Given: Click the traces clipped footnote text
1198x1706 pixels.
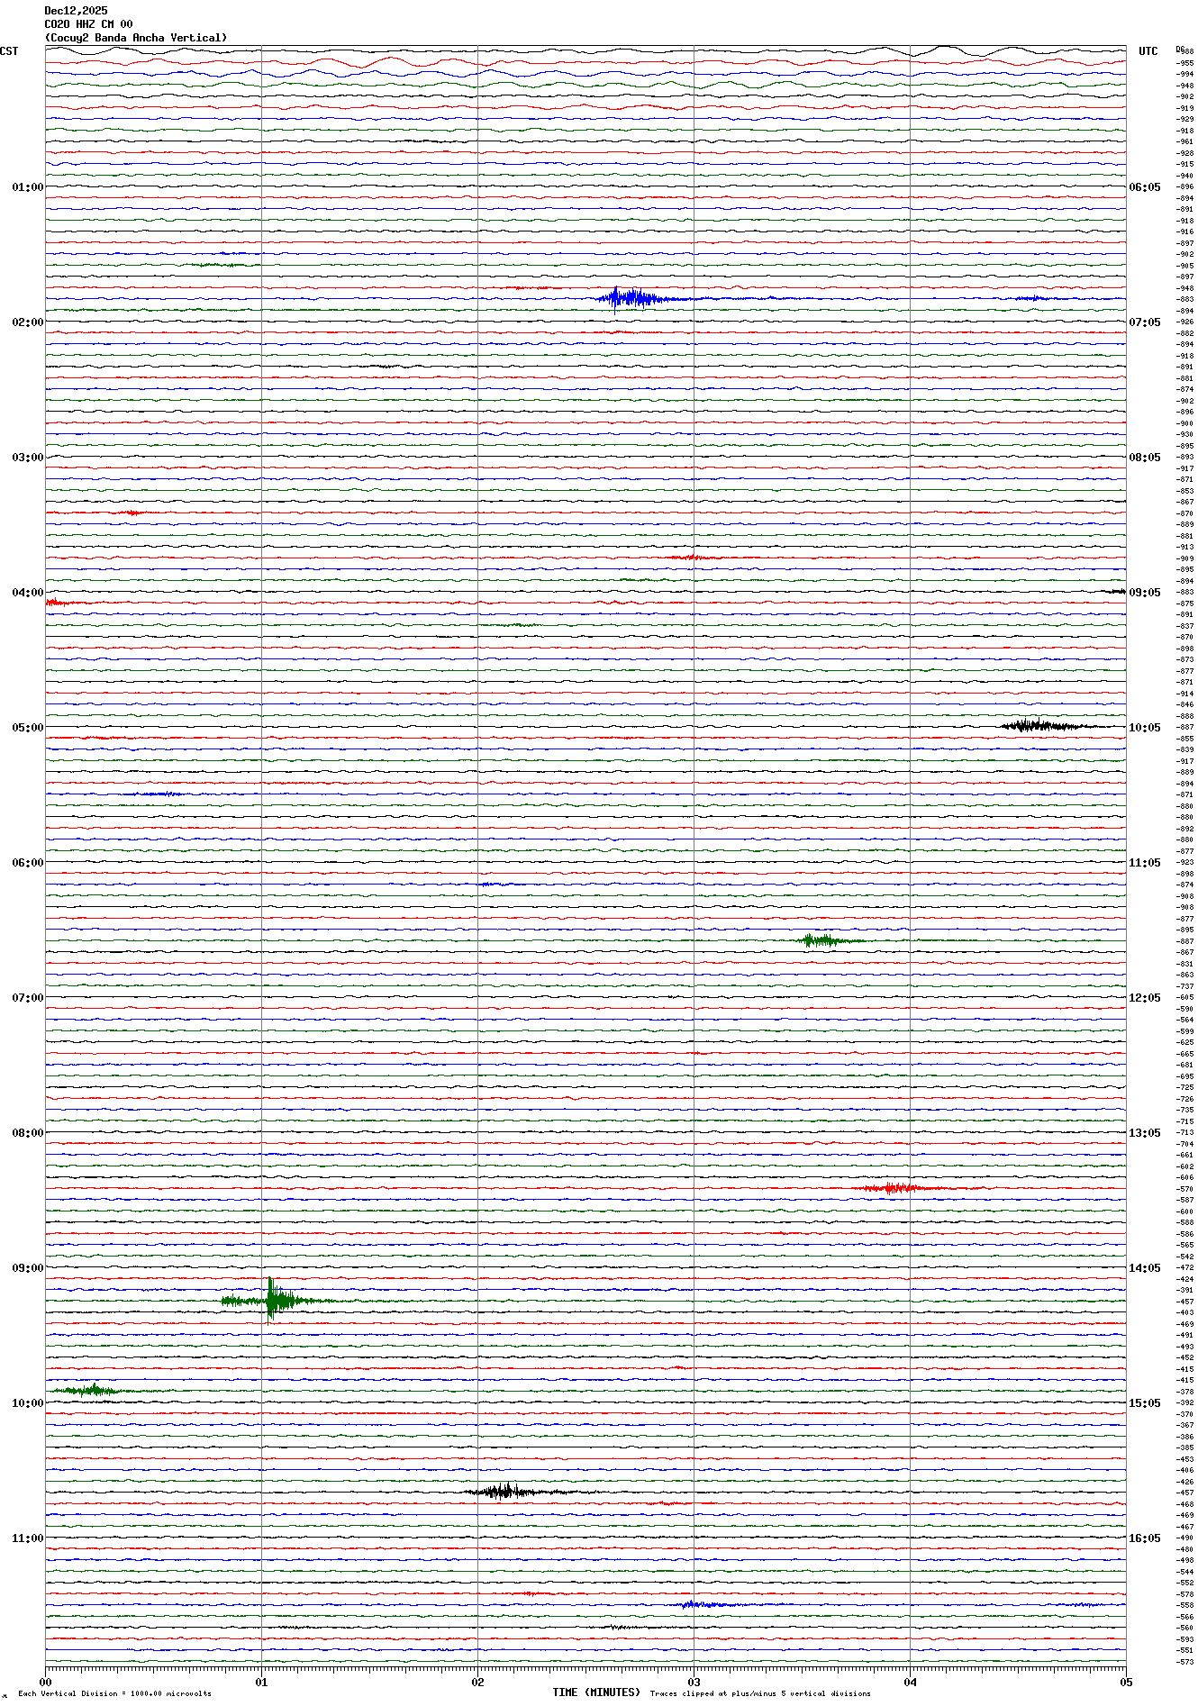Looking at the screenshot, I should pos(760,1693).
